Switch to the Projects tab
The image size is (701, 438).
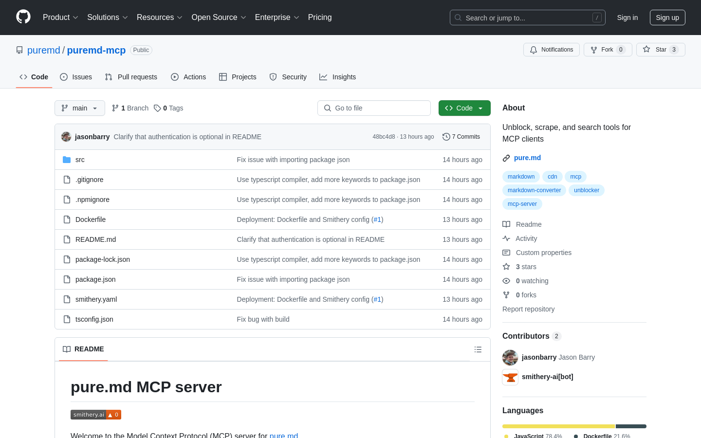238,77
